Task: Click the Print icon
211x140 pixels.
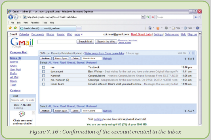Action: coord(166,28)
